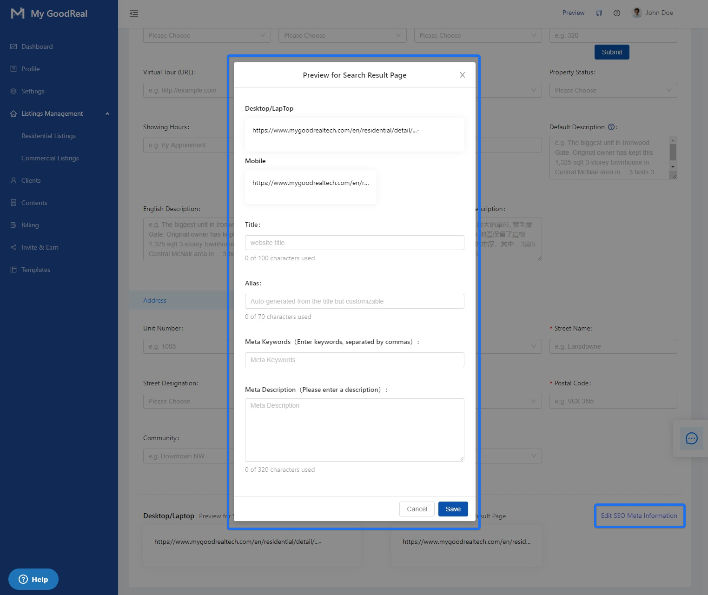This screenshot has width=708, height=595.
Task: Click Cancel in the dialog
Action: coord(417,509)
